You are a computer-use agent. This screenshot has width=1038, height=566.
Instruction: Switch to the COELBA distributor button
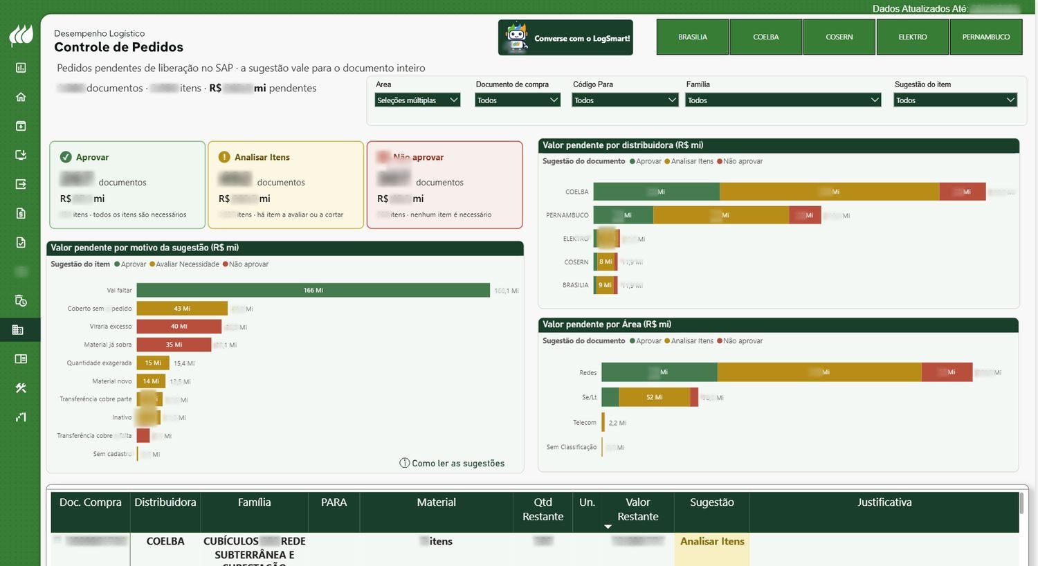pyautogui.click(x=766, y=37)
